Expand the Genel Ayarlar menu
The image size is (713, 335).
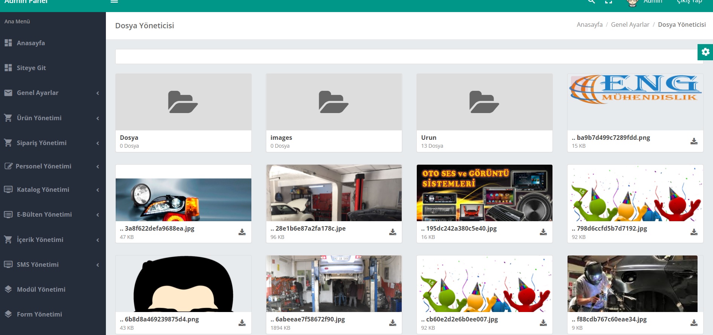(x=38, y=93)
